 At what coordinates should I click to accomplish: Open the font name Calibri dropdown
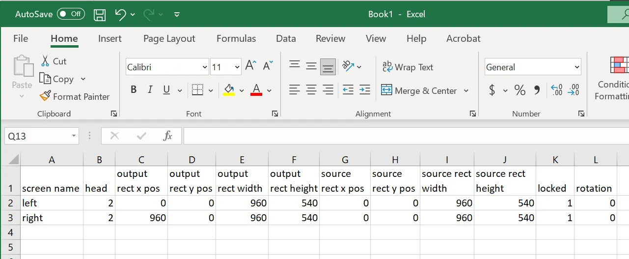tap(205, 67)
